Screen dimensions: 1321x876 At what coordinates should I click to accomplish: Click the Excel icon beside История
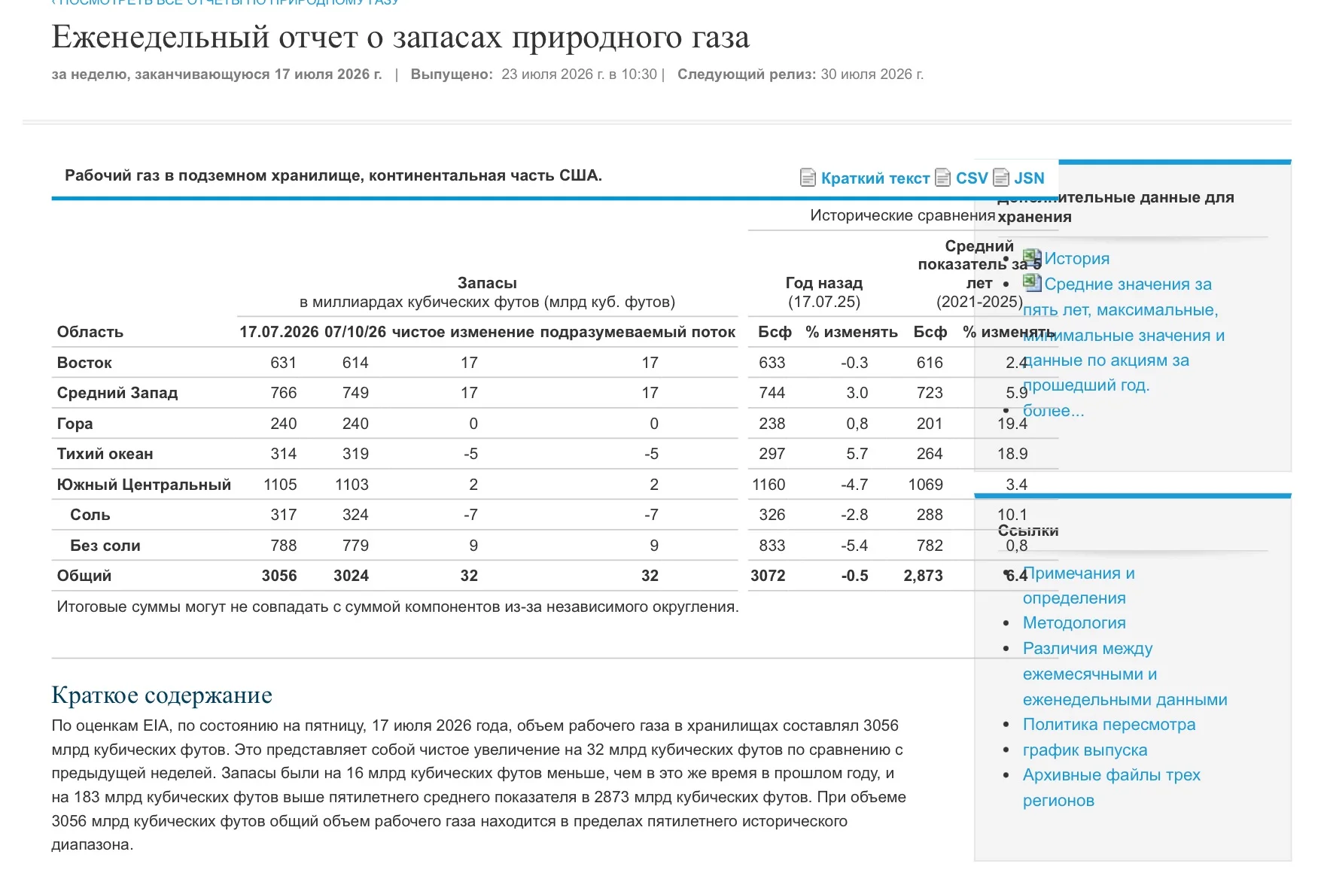[1032, 258]
